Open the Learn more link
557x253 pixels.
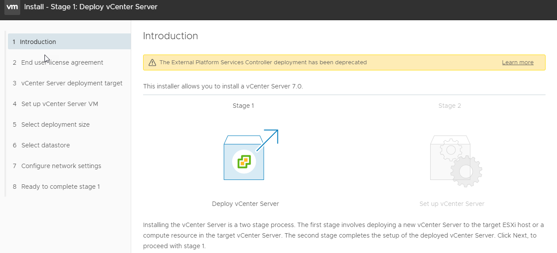pos(517,62)
